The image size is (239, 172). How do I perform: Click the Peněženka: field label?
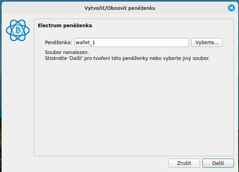[58, 42]
